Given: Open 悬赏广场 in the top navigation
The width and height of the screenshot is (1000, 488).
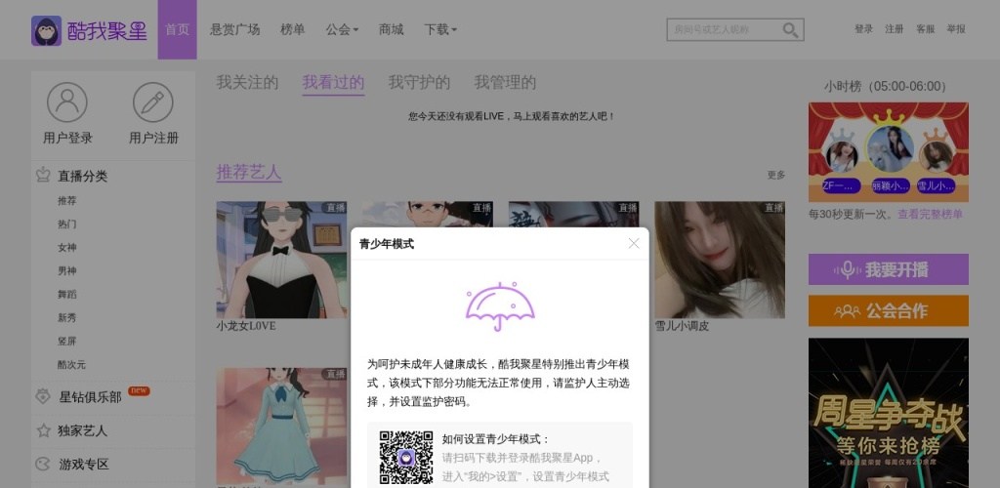Looking at the screenshot, I should 234,29.
